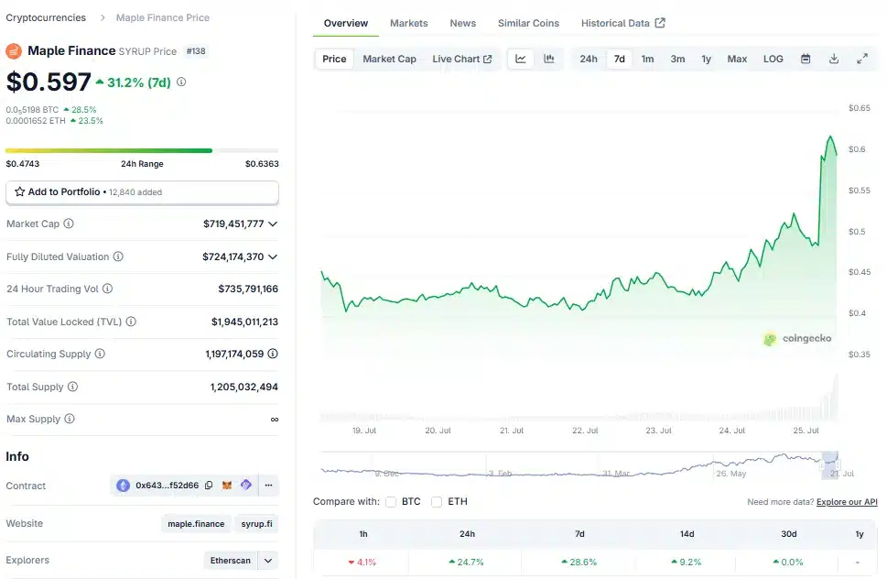Viewport: 887px width, 579px height.
Task: Open the maple.finance website link
Action: click(196, 523)
